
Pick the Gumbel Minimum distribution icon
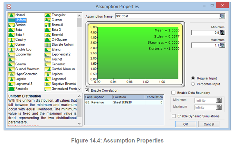pyautogui.click(x=48, y=69)
